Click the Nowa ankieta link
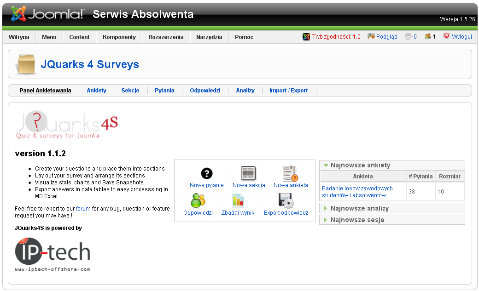Screen dimensions: 479x291 point(291,185)
